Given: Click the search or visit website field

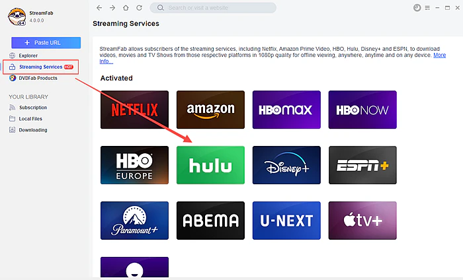Looking at the screenshot, I should click(x=213, y=8).
